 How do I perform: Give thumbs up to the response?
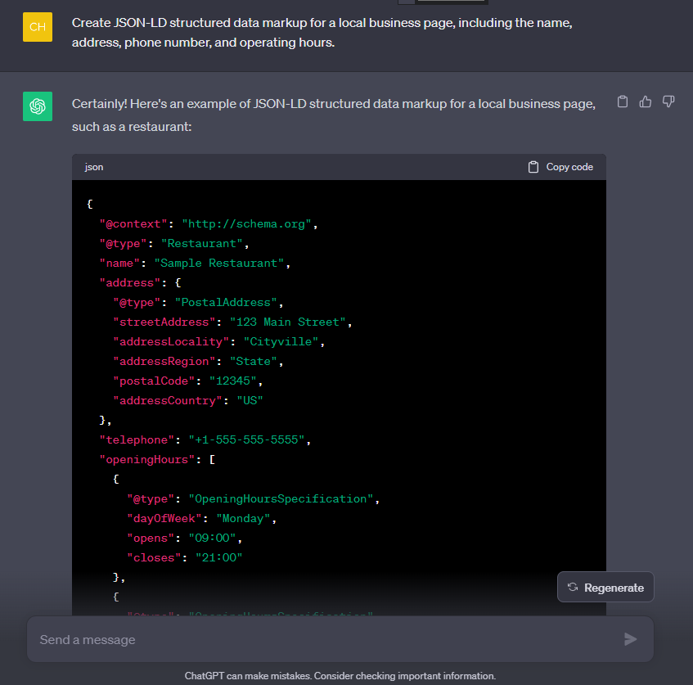pyautogui.click(x=646, y=101)
